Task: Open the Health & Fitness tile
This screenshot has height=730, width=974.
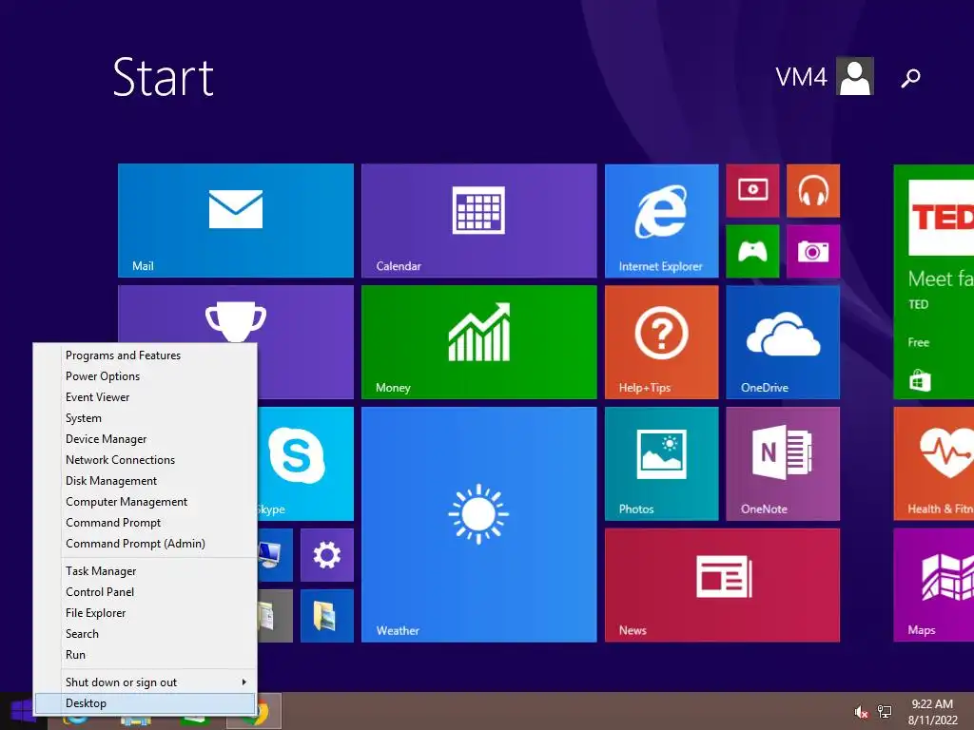Action: [934, 464]
